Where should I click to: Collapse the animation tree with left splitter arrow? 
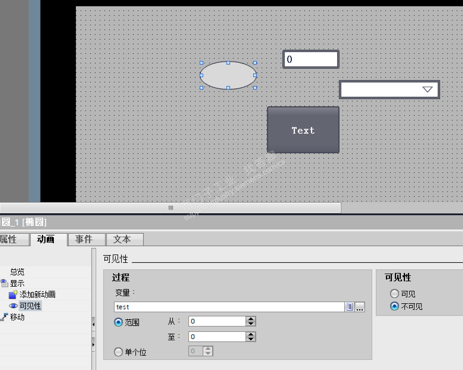[x=93, y=324]
